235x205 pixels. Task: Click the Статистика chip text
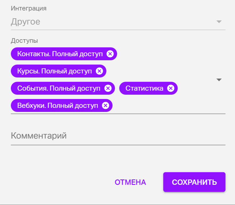point(144,88)
